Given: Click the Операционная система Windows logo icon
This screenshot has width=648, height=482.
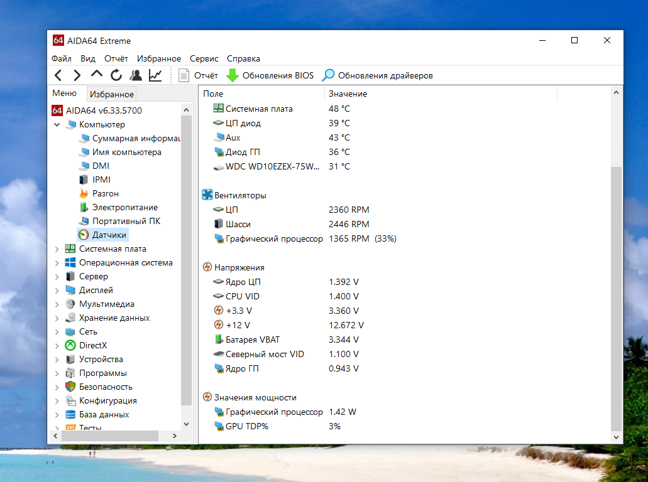Looking at the screenshot, I should (x=70, y=262).
